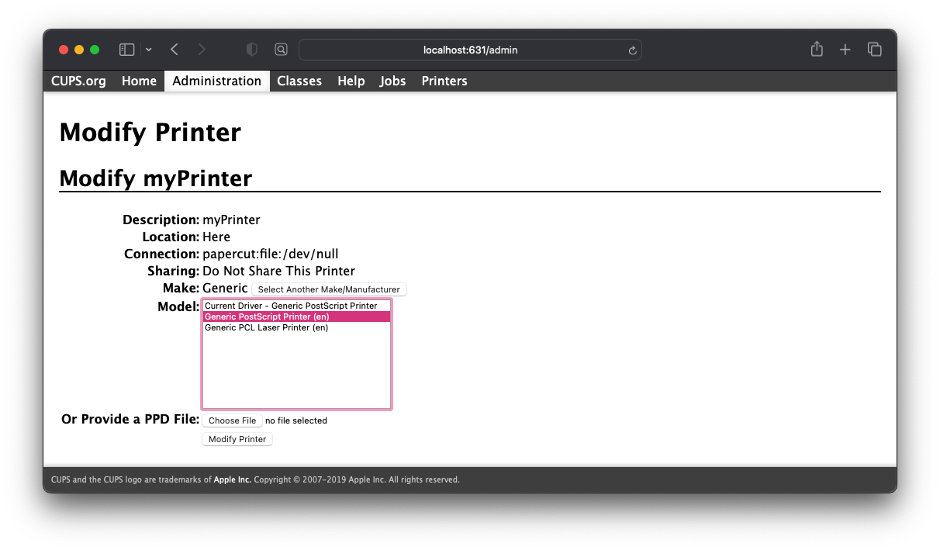Click the Modify Printer button
Viewport: 940px width, 550px height.
pos(237,439)
